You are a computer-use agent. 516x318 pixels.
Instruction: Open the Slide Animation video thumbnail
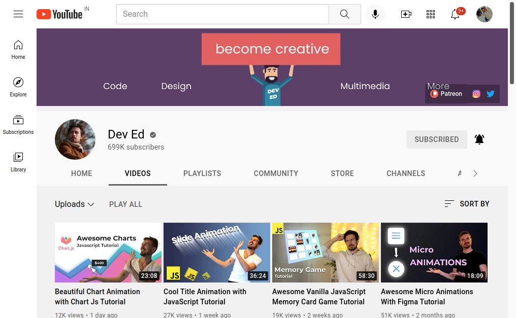pos(217,253)
